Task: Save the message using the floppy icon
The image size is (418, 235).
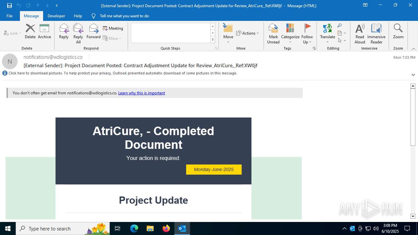Action: coord(9,6)
